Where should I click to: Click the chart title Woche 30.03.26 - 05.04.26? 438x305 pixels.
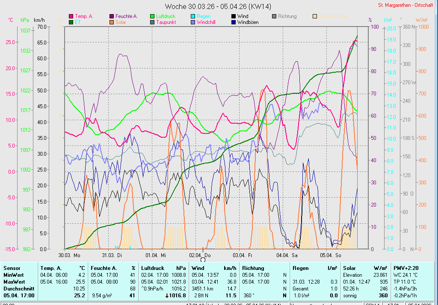(218, 6)
